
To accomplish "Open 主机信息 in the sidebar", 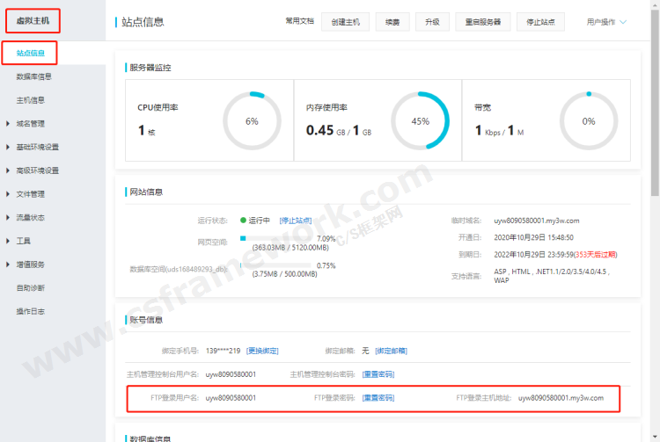I will click(30, 100).
